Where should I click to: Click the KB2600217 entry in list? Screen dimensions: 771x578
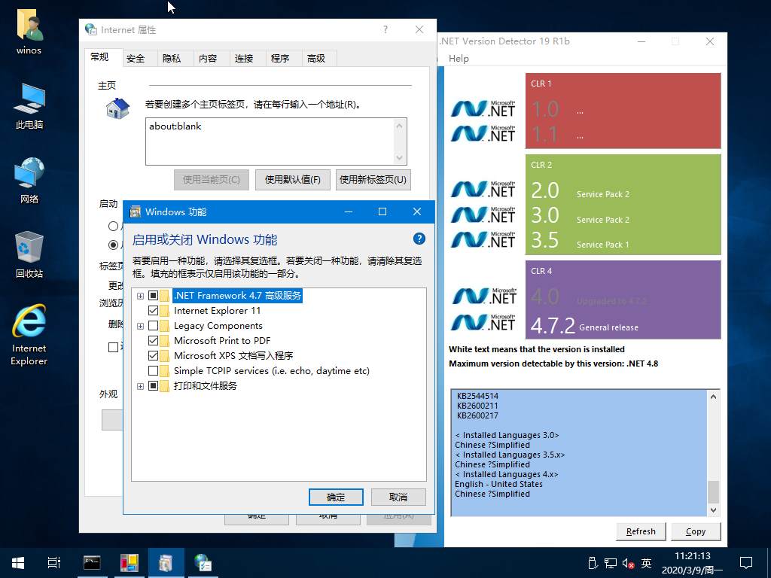tap(477, 415)
